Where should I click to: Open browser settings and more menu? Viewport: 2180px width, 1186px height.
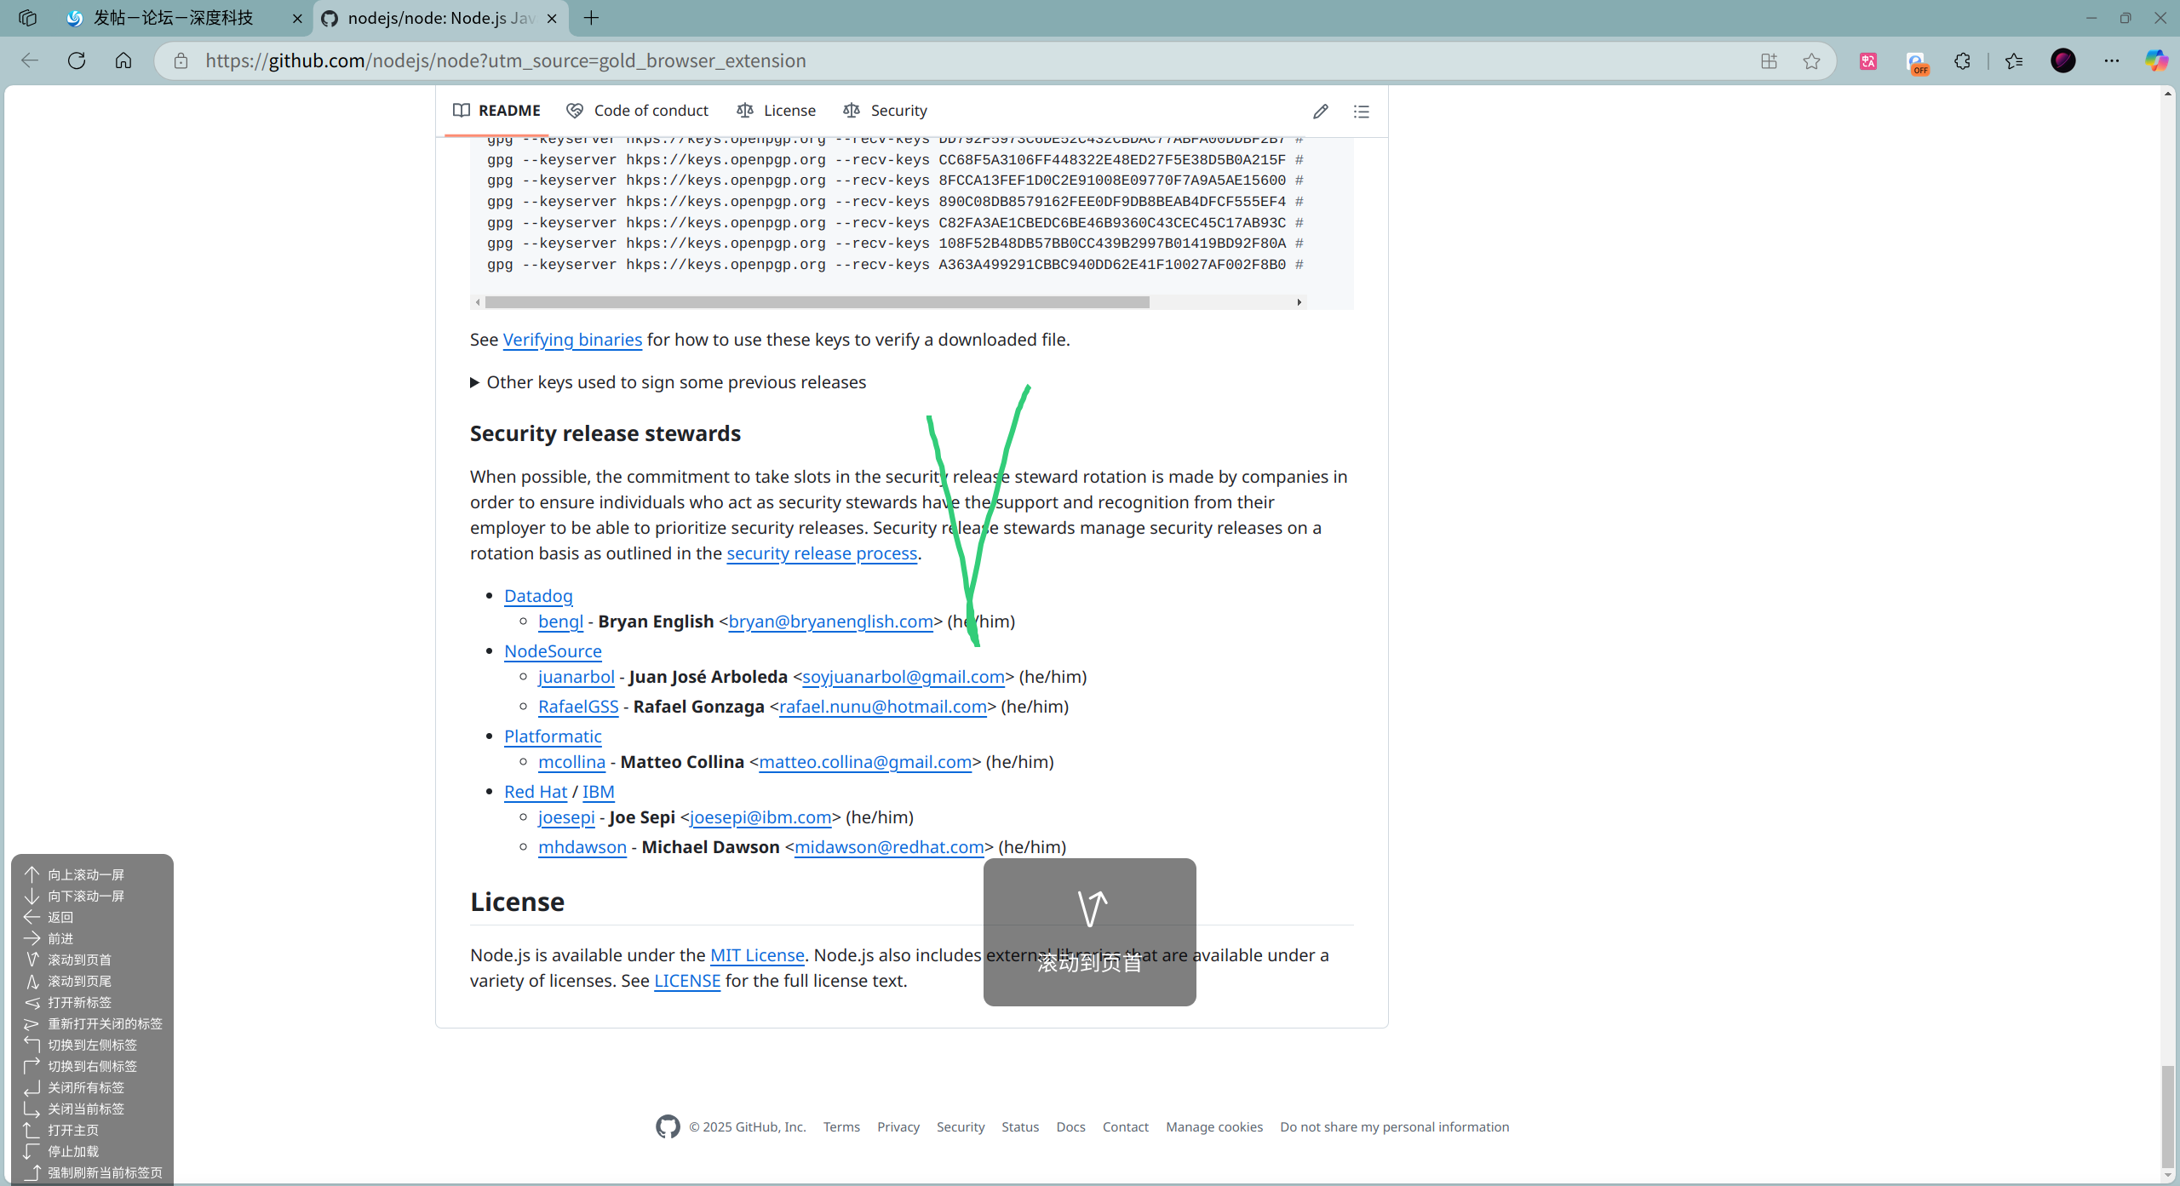coord(2112,60)
